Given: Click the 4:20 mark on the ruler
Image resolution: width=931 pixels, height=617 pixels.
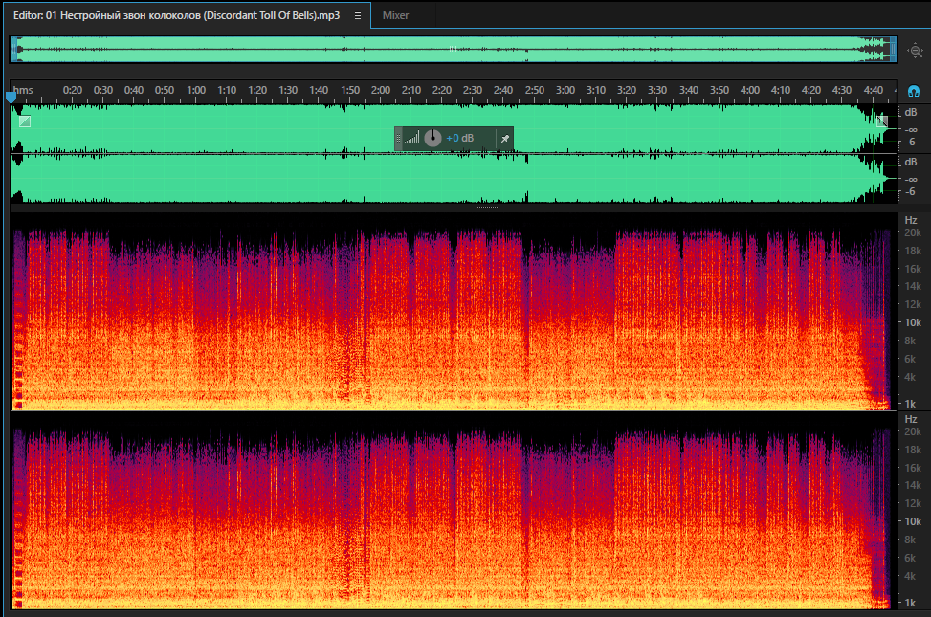Looking at the screenshot, I should pos(811,90).
